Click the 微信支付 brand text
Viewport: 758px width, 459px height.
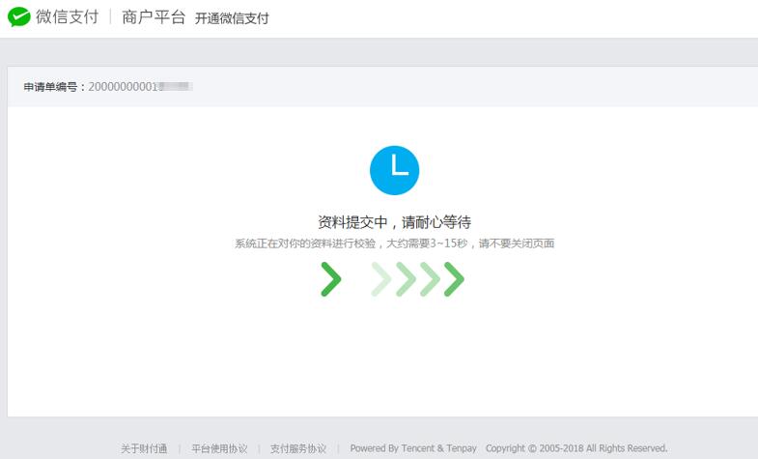pyautogui.click(x=68, y=17)
